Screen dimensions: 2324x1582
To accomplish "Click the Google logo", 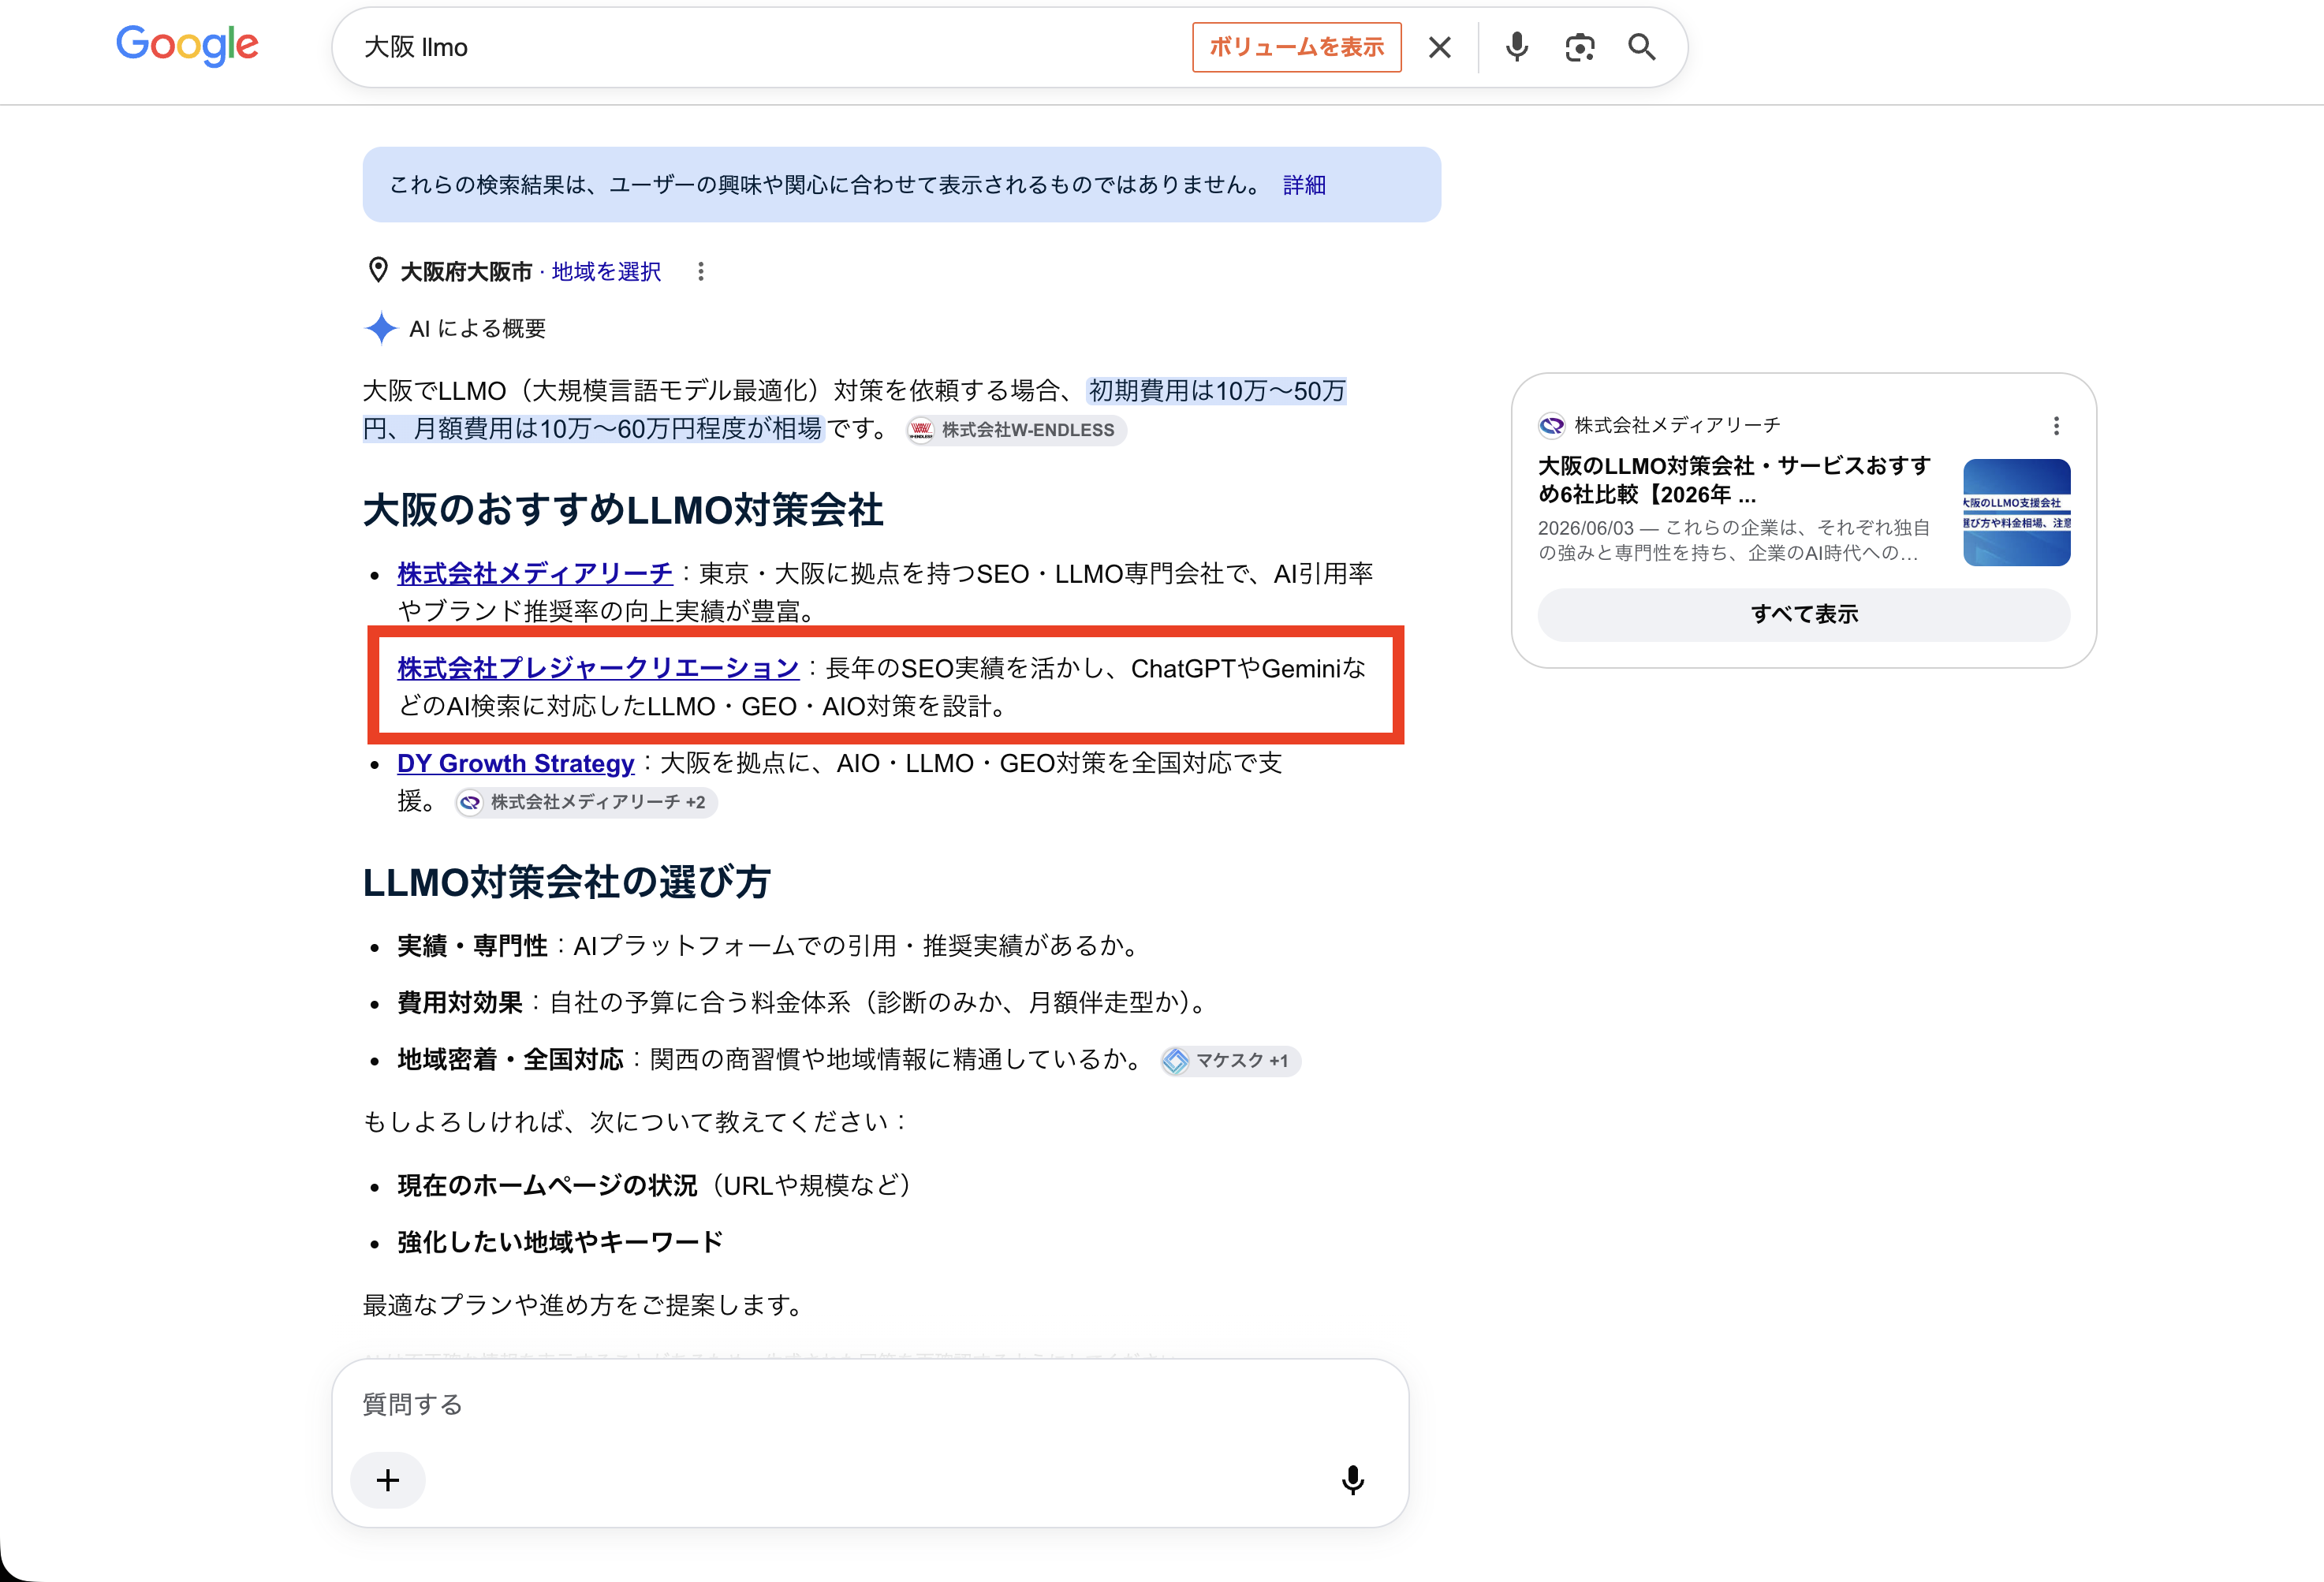I will tap(187, 46).
